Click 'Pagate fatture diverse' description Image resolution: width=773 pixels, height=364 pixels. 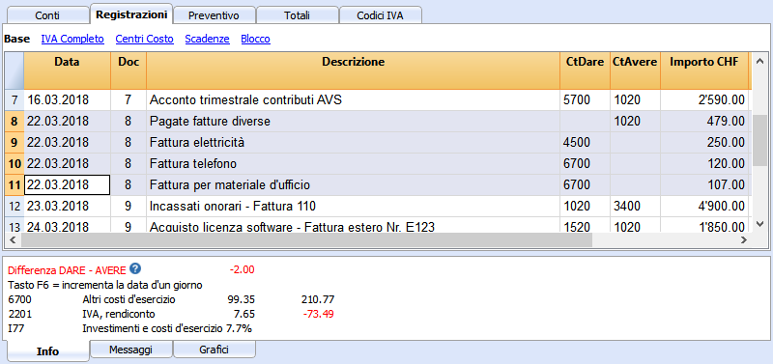(x=353, y=121)
